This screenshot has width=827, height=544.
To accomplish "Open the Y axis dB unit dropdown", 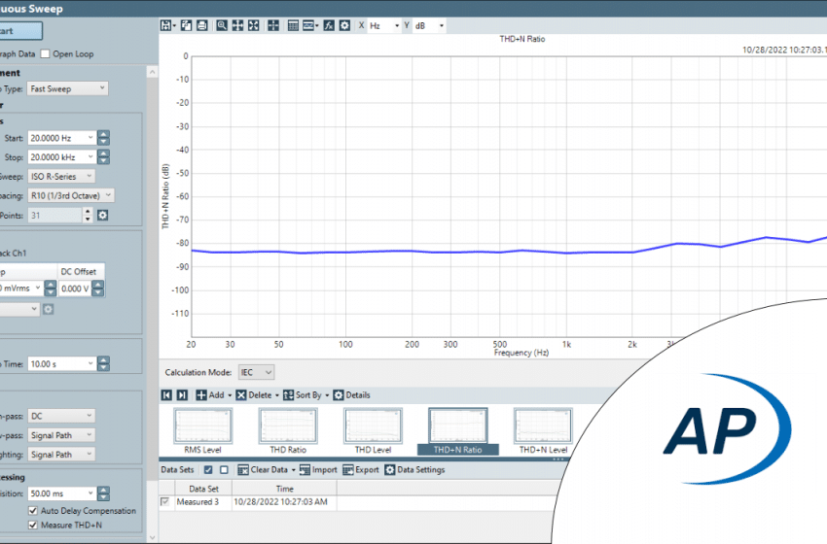I will [429, 25].
